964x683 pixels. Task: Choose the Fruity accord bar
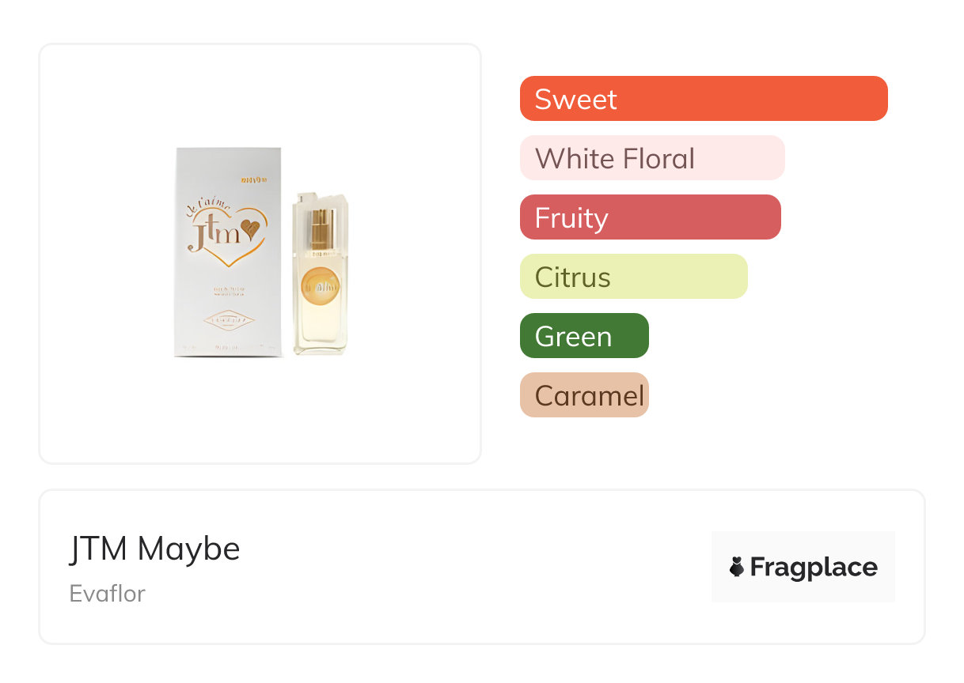[650, 217]
